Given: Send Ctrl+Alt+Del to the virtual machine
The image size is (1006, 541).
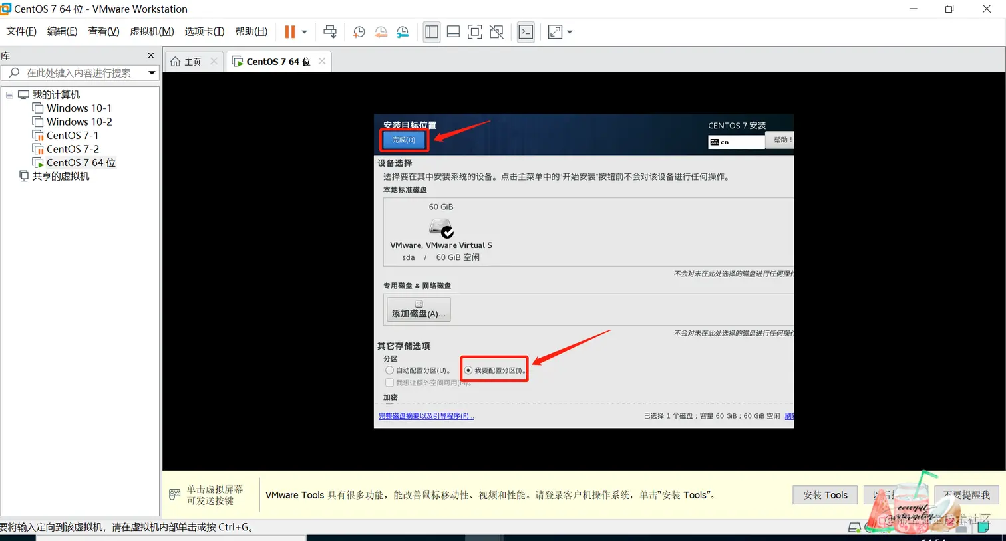Looking at the screenshot, I should point(330,31).
